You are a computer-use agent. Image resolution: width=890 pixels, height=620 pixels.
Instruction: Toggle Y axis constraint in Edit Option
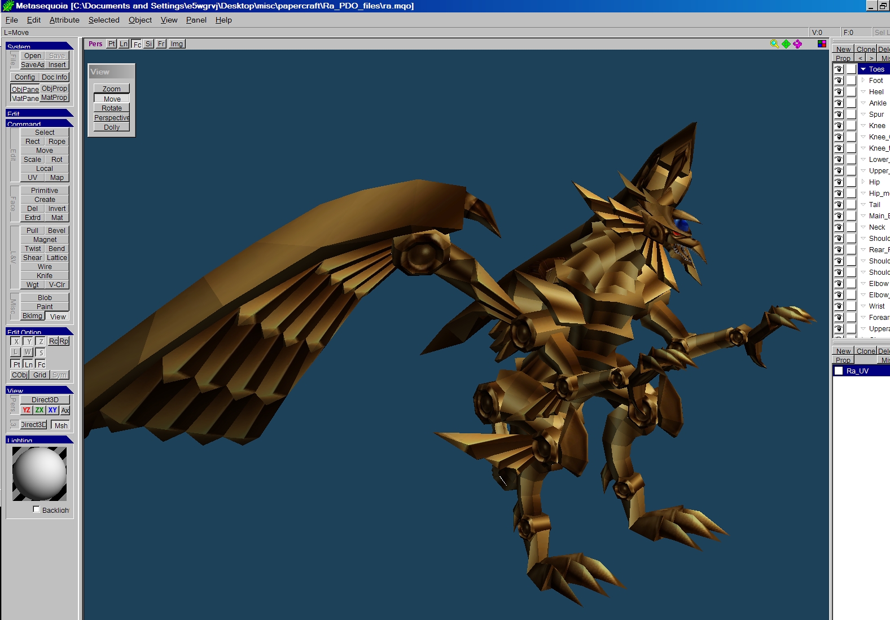(x=28, y=341)
